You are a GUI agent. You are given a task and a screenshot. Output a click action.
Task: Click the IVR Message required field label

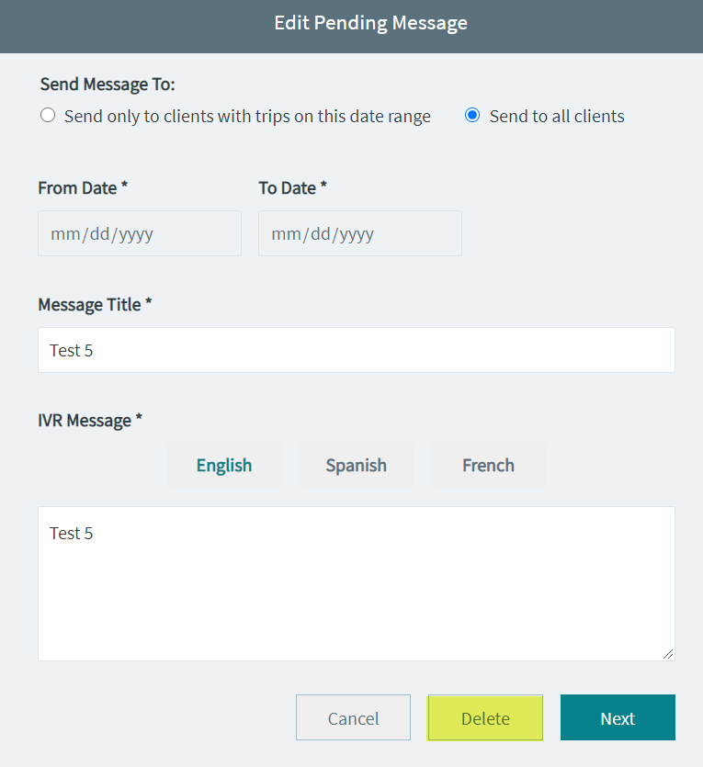pyautogui.click(x=89, y=420)
